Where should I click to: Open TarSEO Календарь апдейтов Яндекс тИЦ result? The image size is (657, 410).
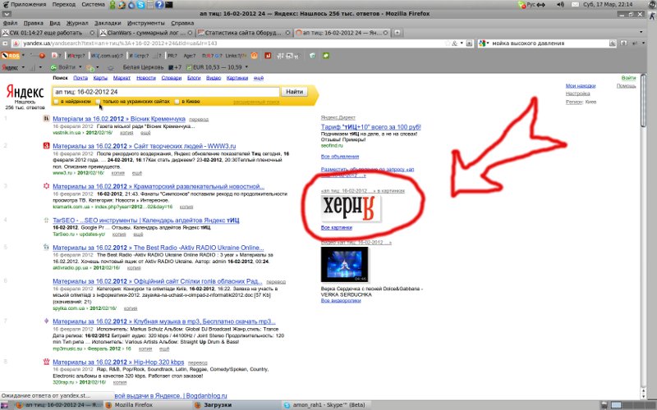point(146,220)
